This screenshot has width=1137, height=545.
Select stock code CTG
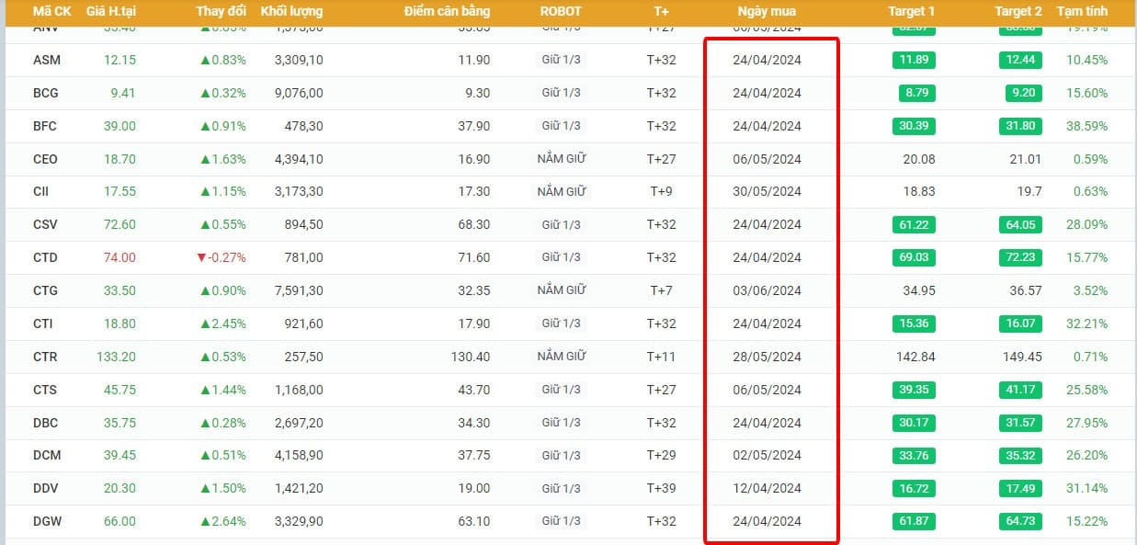[x=45, y=290]
